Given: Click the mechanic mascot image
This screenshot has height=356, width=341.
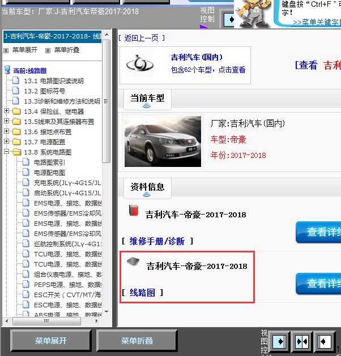Looking at the screenshot, I should tap(253, 13).
